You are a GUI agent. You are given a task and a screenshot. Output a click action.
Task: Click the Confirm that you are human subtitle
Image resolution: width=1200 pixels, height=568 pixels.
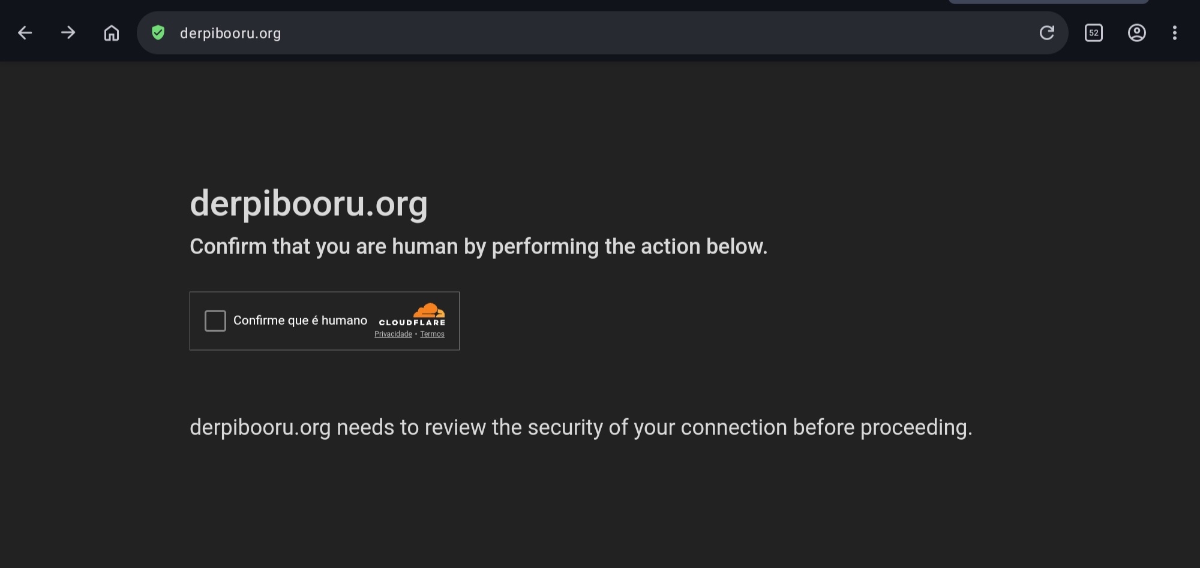(478, 246)
